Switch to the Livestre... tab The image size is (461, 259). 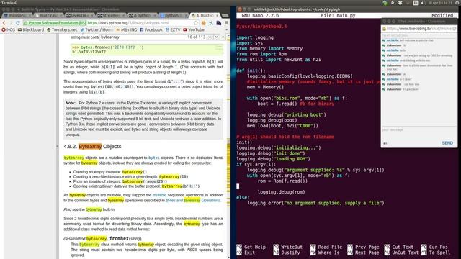(80, 15)
